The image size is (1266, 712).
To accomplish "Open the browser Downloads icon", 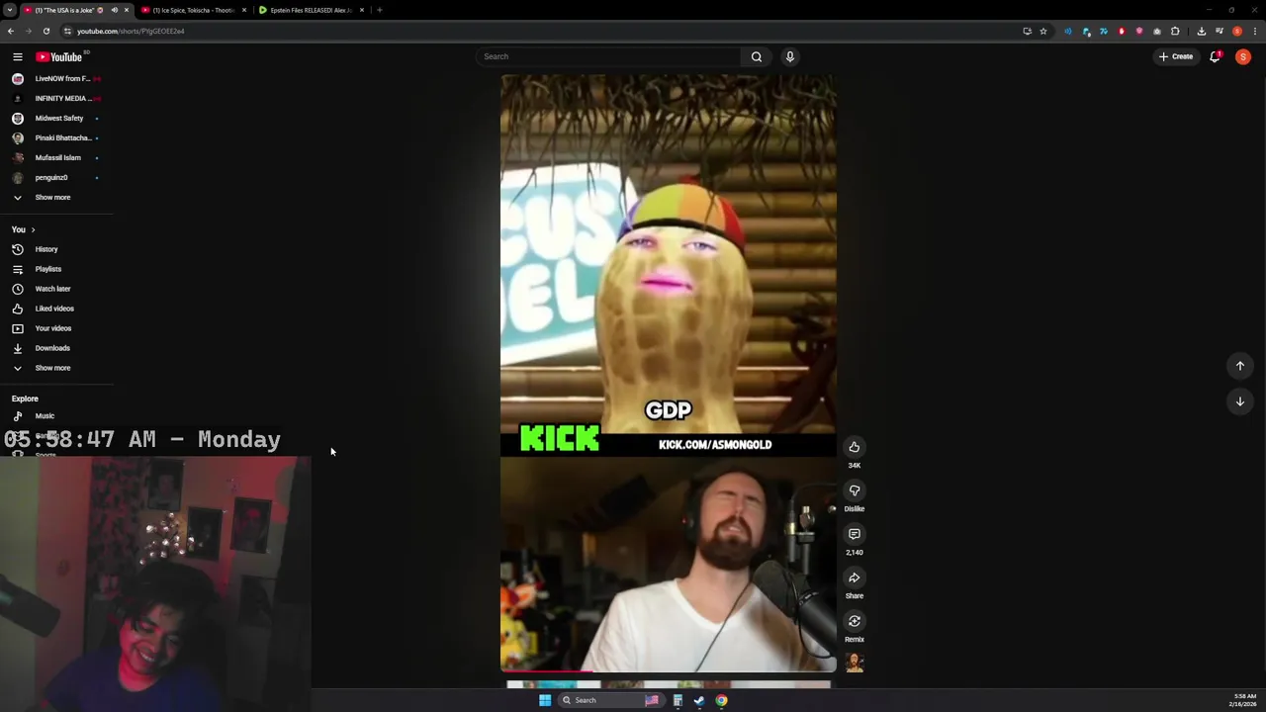I will click(x=1201, y=31).
